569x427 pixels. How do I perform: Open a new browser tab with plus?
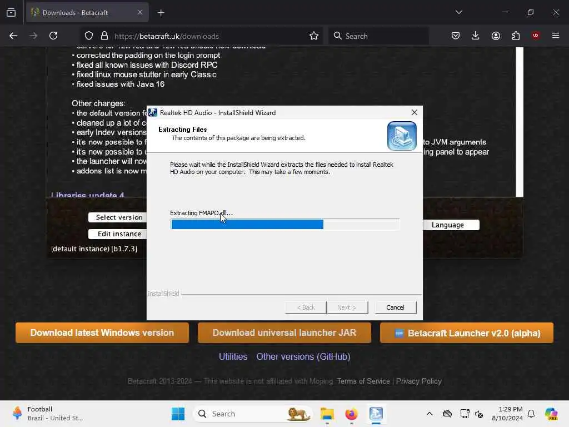coord(161,13)
